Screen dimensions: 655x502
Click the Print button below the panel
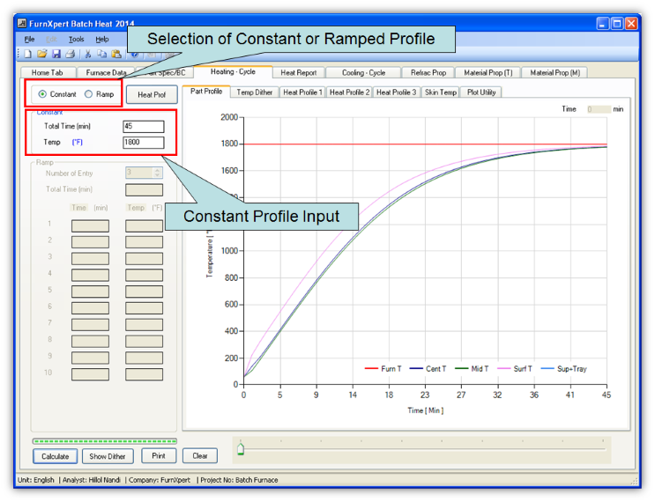[159, 455]
